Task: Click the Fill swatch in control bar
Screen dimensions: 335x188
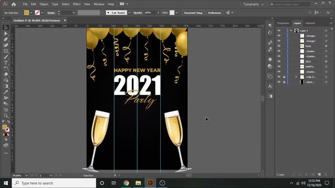Action: point(27,13)
